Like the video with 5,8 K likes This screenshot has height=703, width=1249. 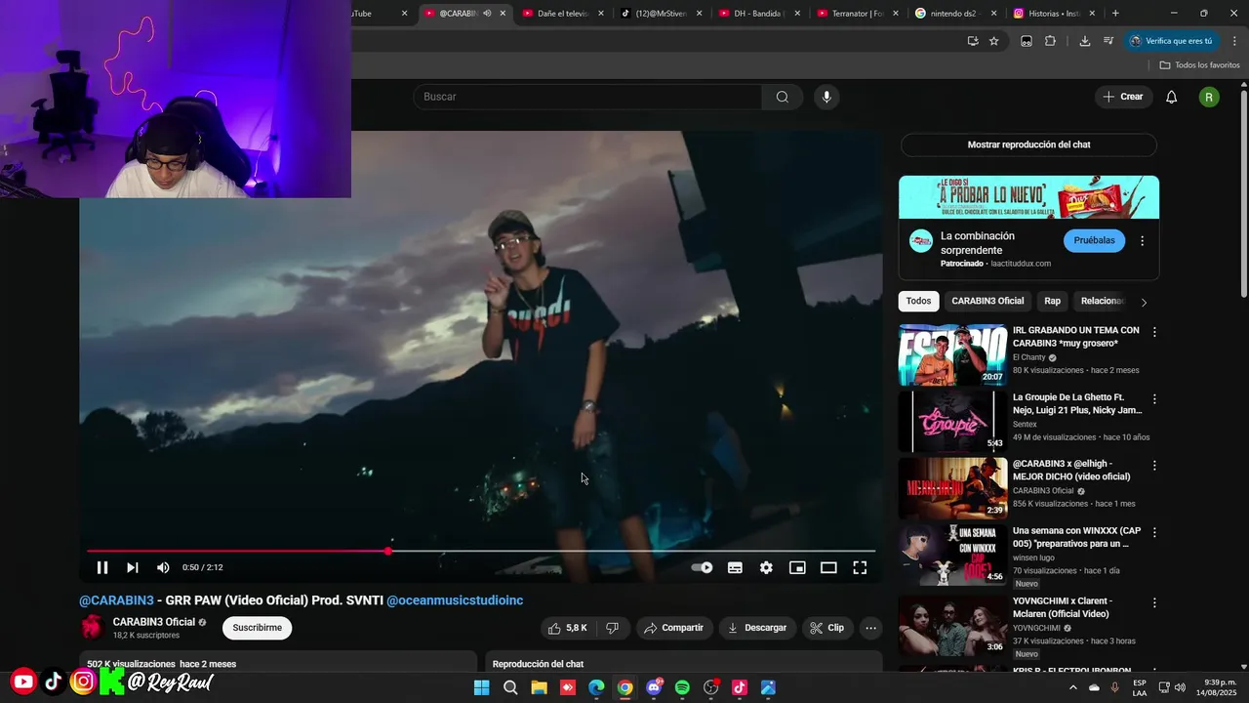[x=567, y=628]
